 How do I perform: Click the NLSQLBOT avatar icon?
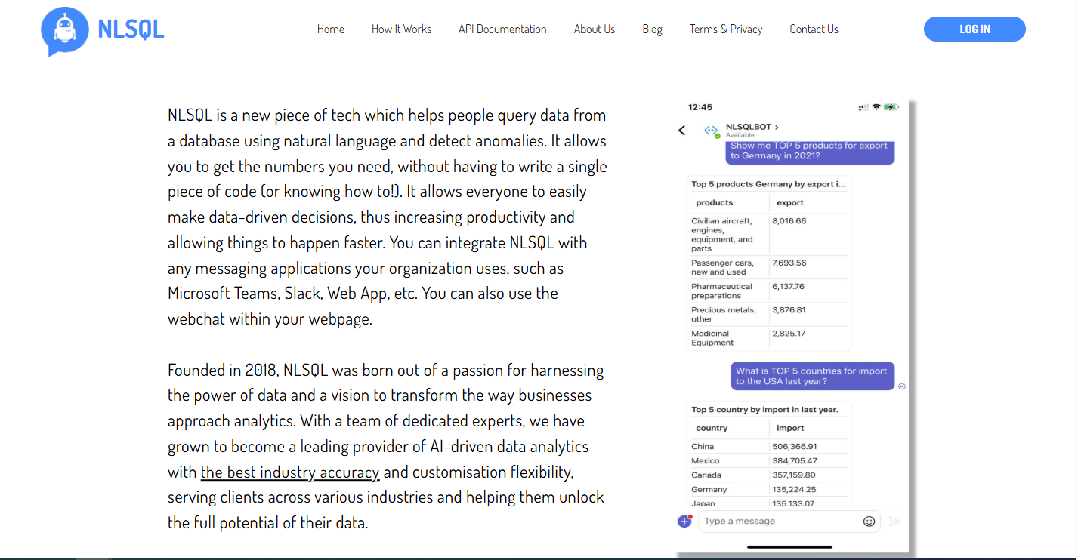pos(711,131)
